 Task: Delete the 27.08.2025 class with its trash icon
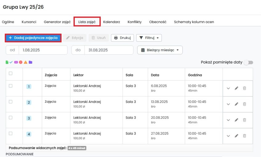coord(244,136)
